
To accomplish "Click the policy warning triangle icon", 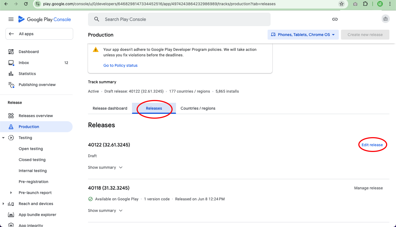I will (x=95, y=50).
